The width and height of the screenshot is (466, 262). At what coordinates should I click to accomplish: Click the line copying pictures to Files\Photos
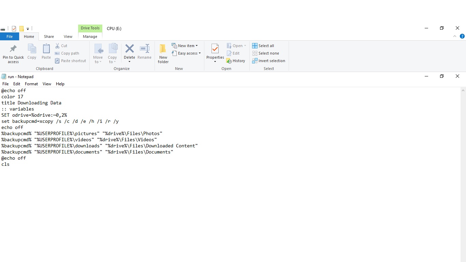82,133
